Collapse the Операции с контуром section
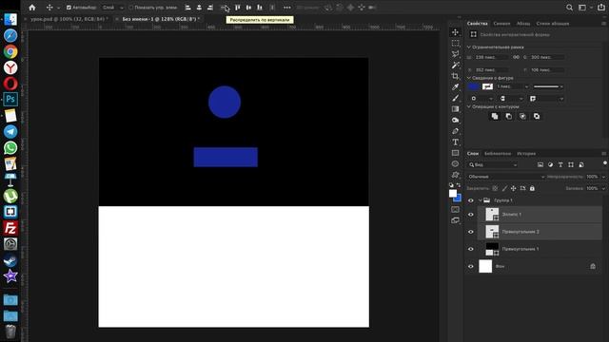The width and height of the screenshot is (609, 342). coord(469,106)
